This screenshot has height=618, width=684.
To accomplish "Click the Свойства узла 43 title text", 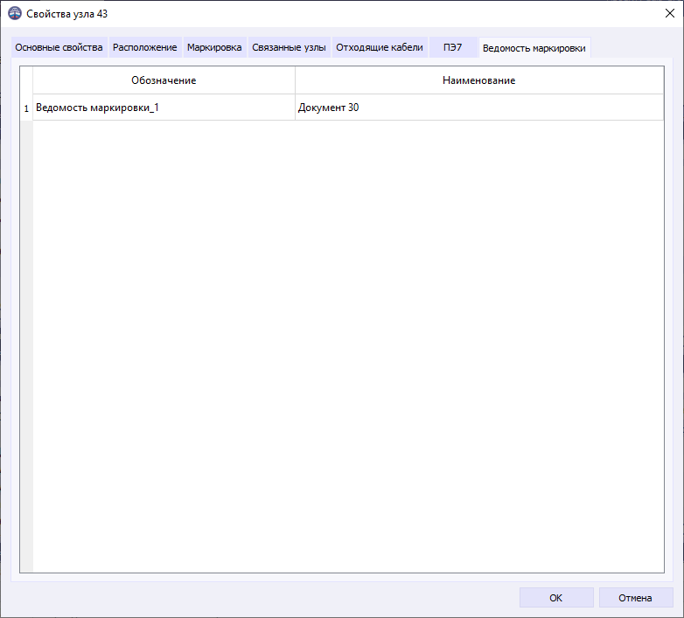I will 67,14.
